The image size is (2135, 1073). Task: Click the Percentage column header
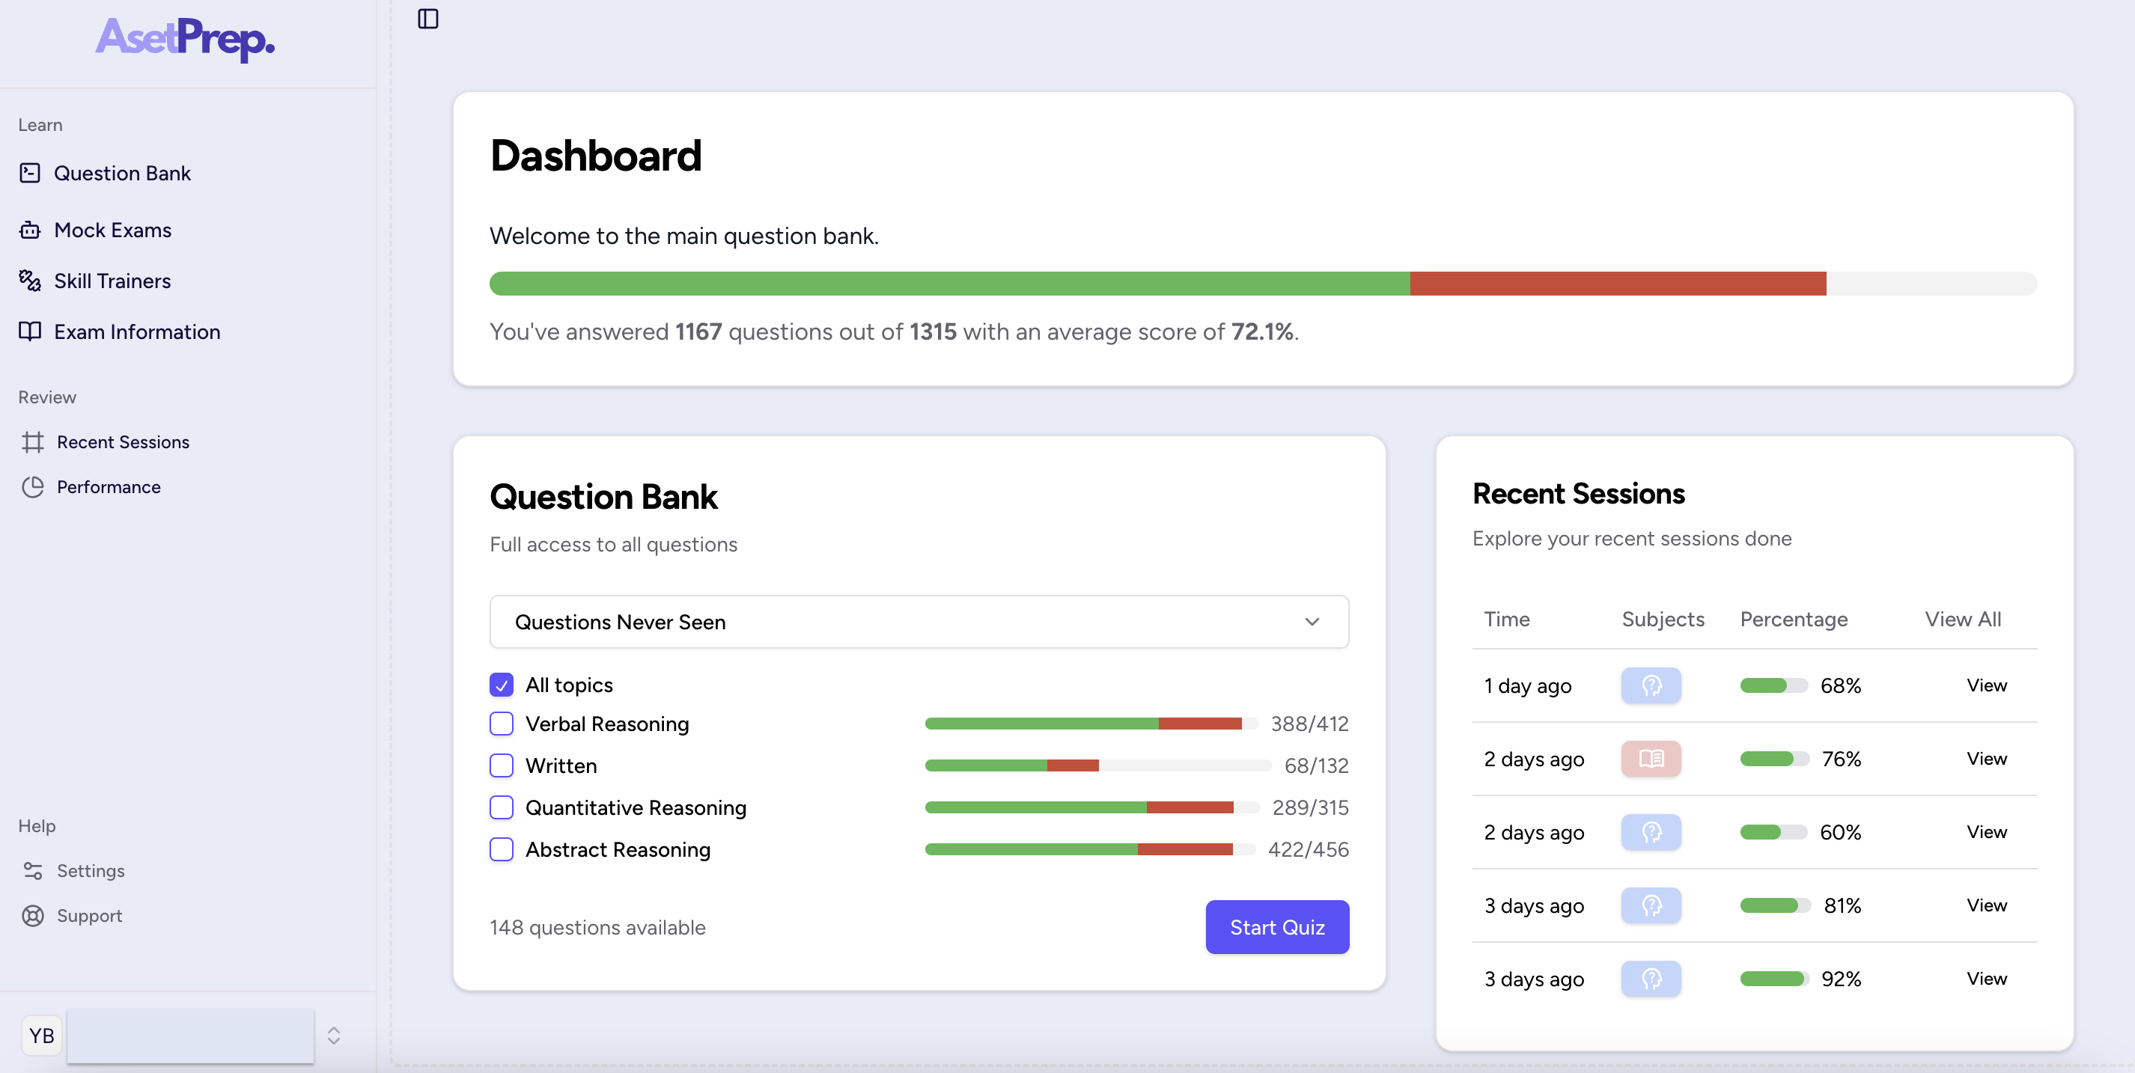click(1794, 619)
